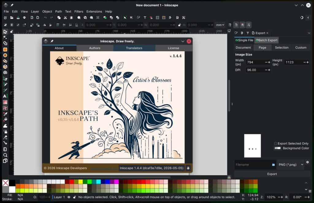Expand the About dialog chevron menu
Viewport: 314px width, 203px height.
click(183, 41)
